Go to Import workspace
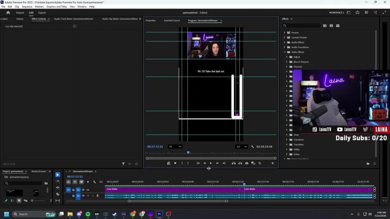The width and height of the screenshot is (390, 219). [x=20, y=13]
